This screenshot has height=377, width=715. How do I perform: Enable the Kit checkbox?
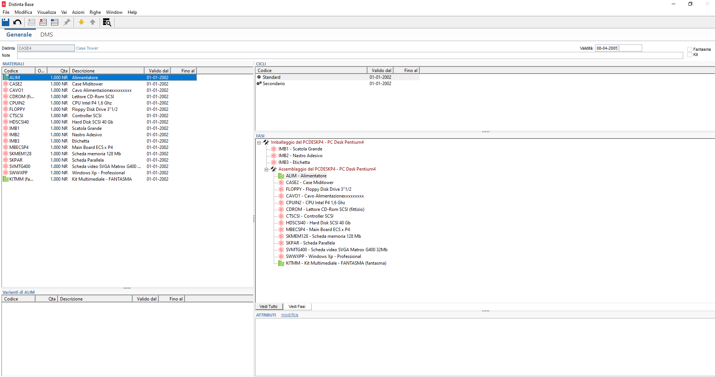[690, 54]
